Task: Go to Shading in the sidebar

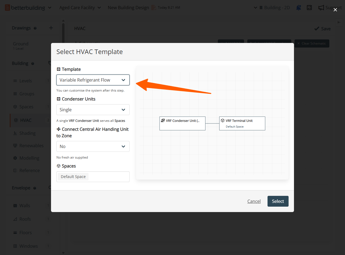Action: [x=27, y=133]
